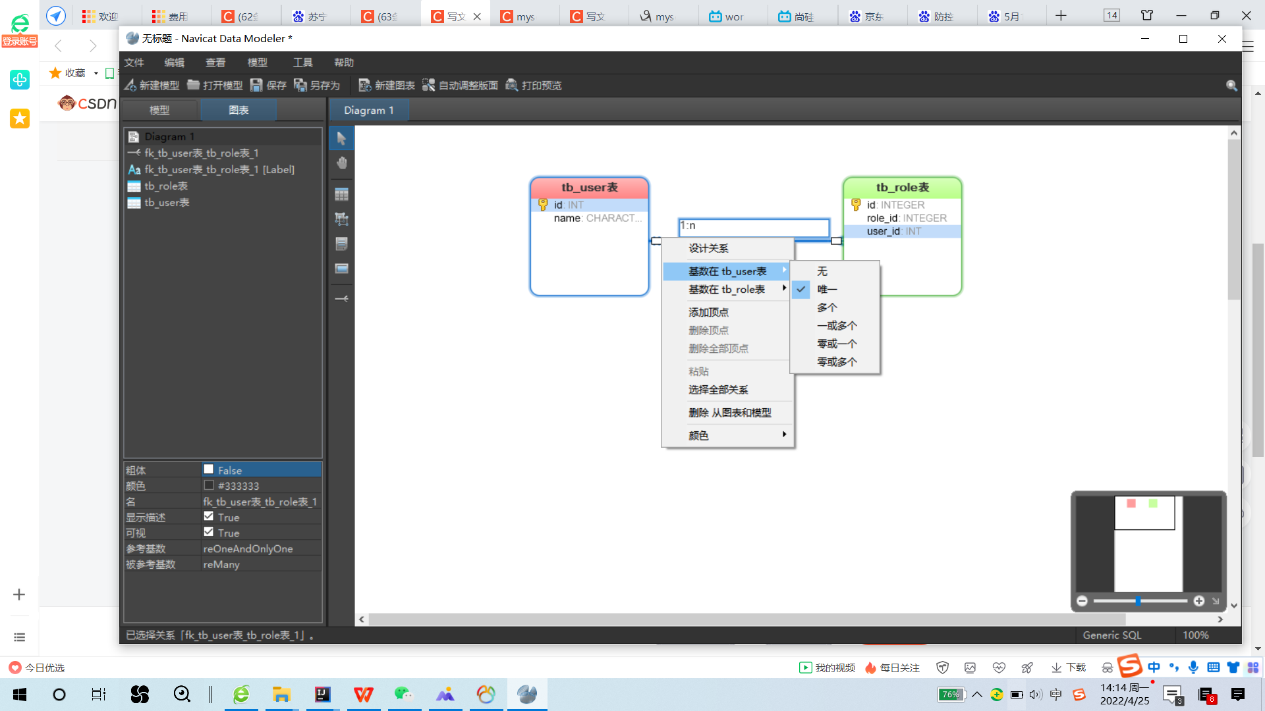Toggle the 粗体 bold False checkbox
The width and height of the screenshot is (1265, 711).
point(209,469)
